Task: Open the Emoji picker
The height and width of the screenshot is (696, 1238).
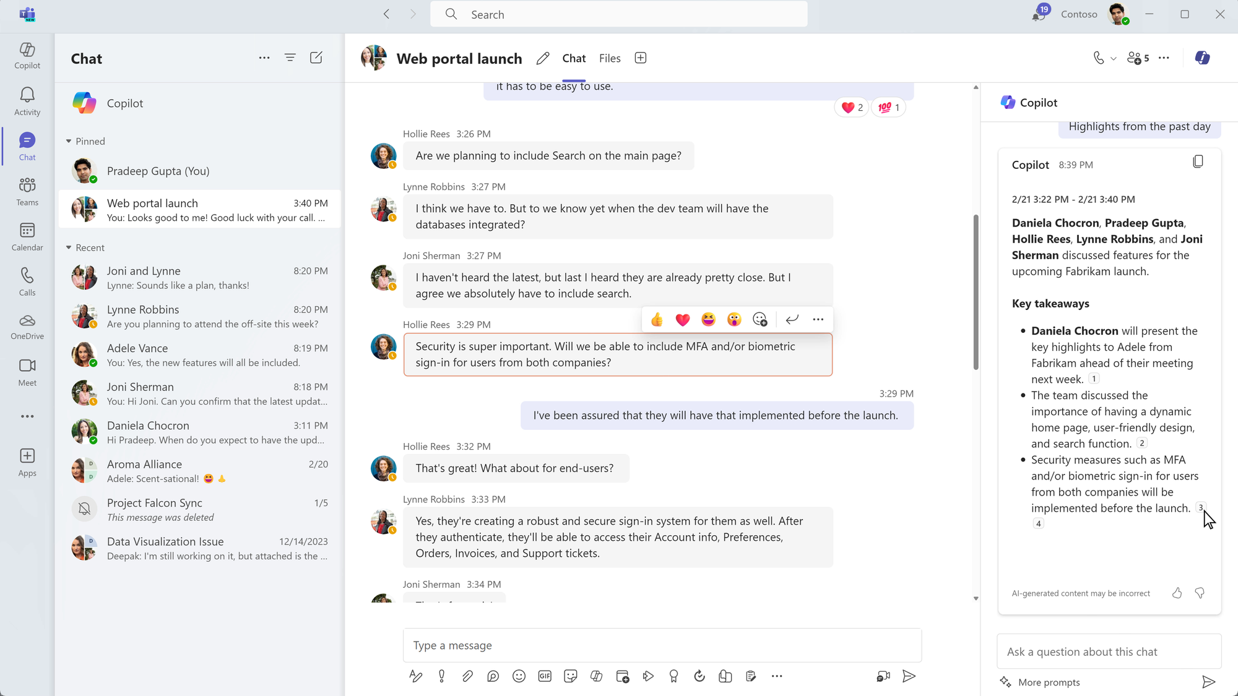Action: (519, 676)
